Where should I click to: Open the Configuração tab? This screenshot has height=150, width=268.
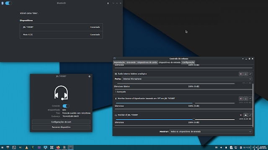(x=188, y=62)
